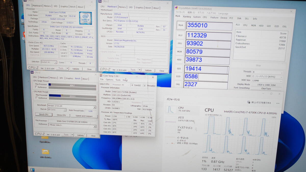Click the Stress CPU button
Viewport: 306px width, 172px height.
61,115
